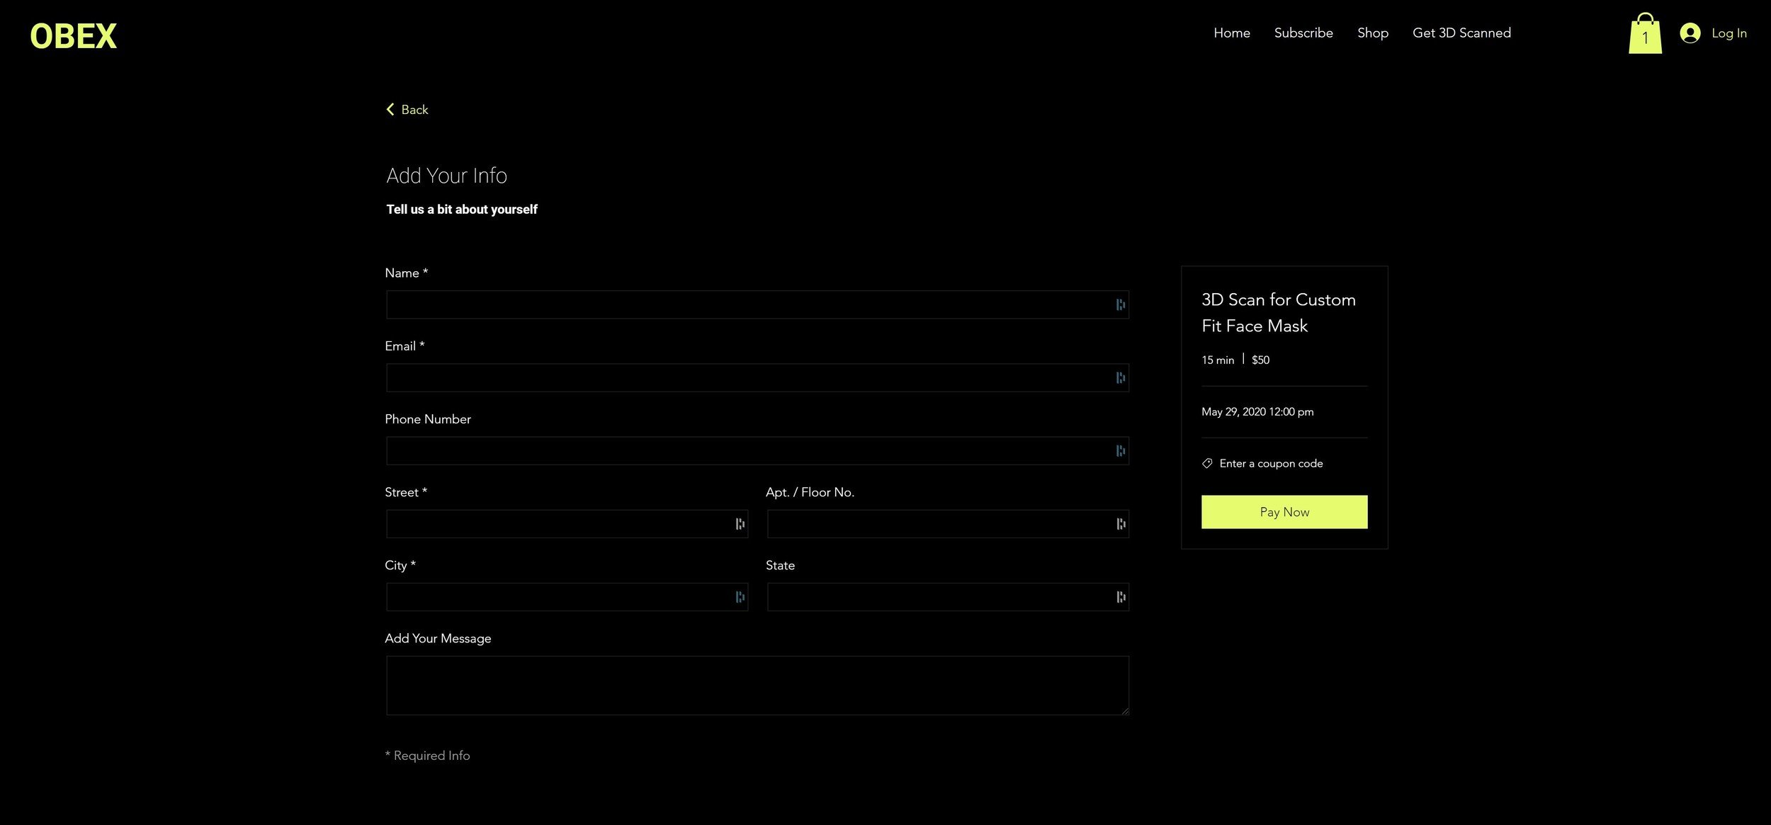Open Get 3D Scanned page
The height and width of the screenshot is (825, 1771).
tap(1461, 33)
